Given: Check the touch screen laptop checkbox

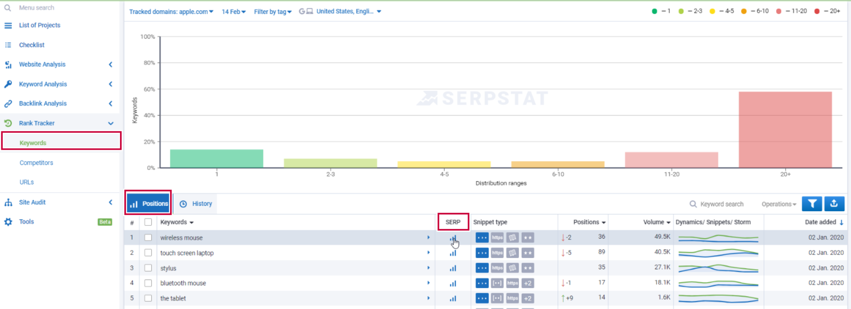Looking at the screenshot, I should pyautogui.click(x=148, y=253).
